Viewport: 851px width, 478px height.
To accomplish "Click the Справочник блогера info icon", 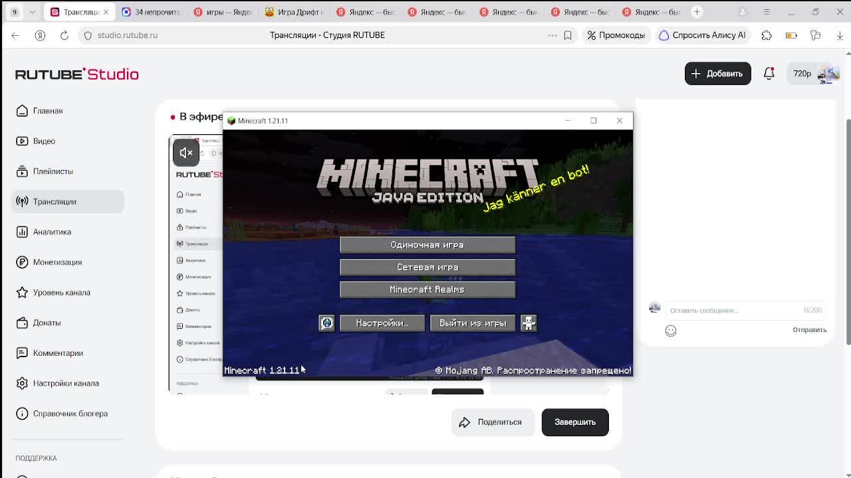I will (22, 414).
